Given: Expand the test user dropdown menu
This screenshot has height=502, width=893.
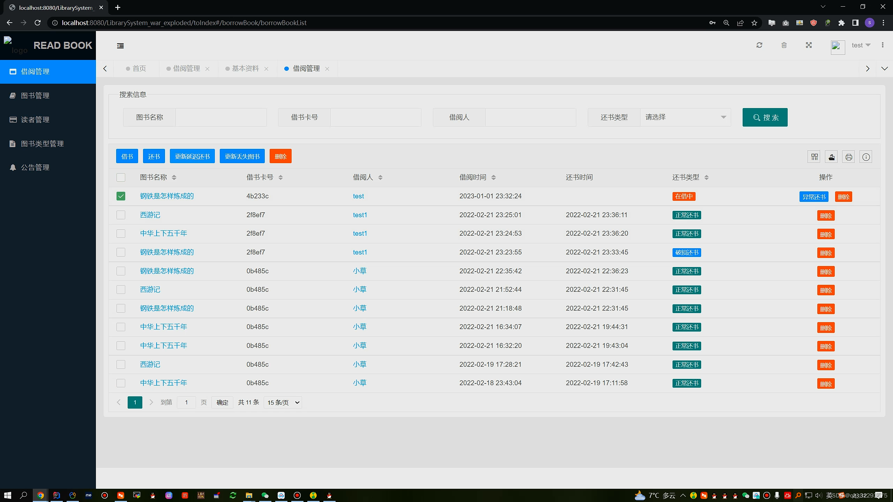Looking at the screenshot, I should coord(861,45).
